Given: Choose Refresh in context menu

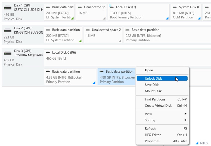Looking at the screenshot, I should pos(162,129).
